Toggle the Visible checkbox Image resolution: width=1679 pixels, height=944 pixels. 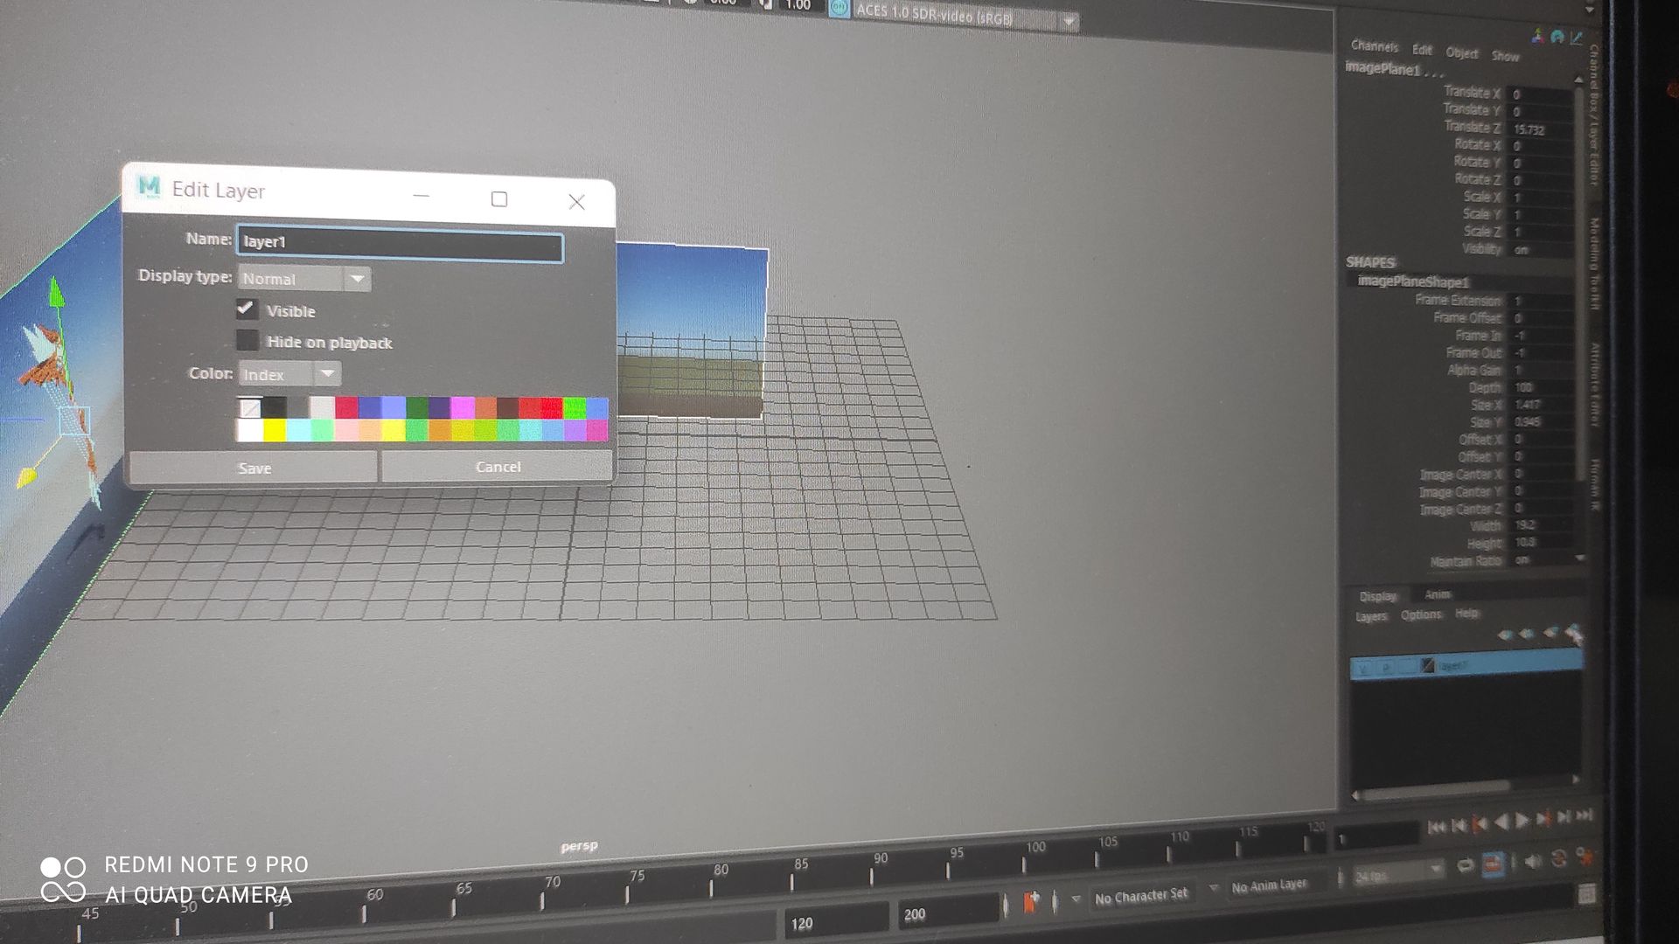point(247,309)
